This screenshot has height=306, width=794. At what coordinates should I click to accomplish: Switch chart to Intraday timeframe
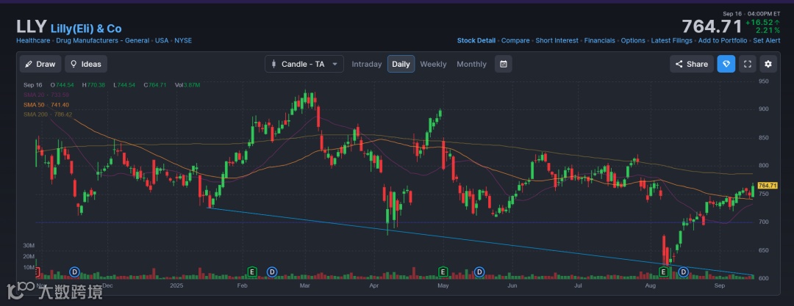(366, 64)
